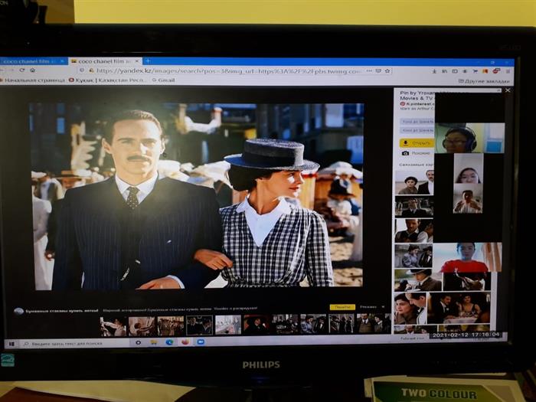Click the first related image in sidebar

[413, 182]
